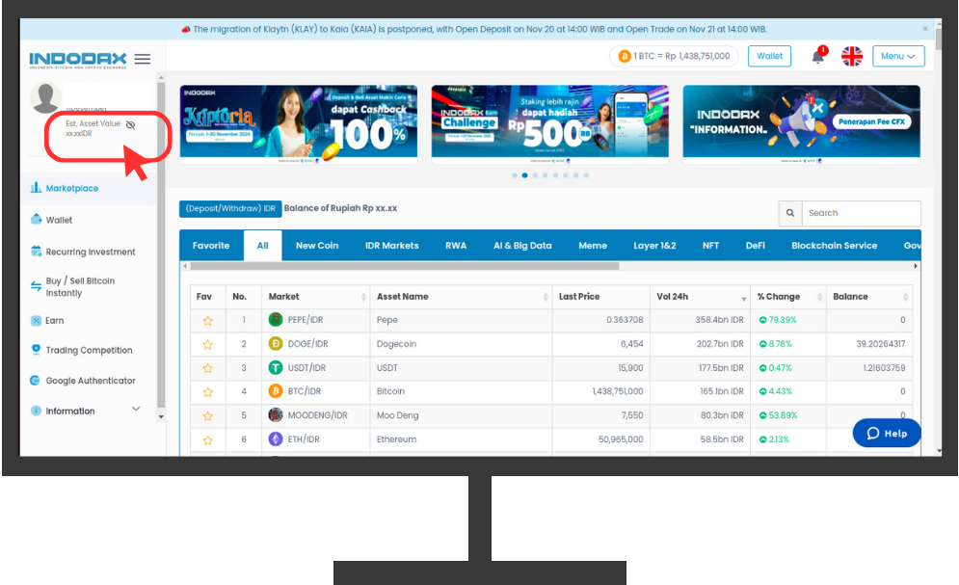The image size is (959, 585).
Task: Switch to the Favorite tab
Action: (211, 246)
